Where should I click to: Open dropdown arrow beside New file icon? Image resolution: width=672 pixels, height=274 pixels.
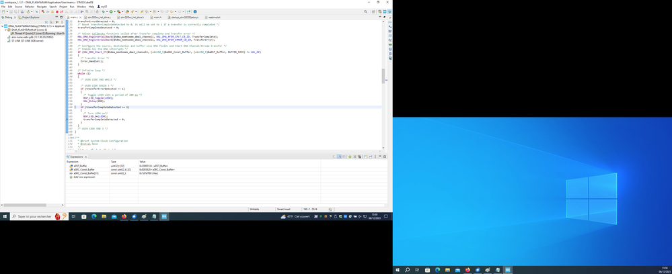click(7, 11)
